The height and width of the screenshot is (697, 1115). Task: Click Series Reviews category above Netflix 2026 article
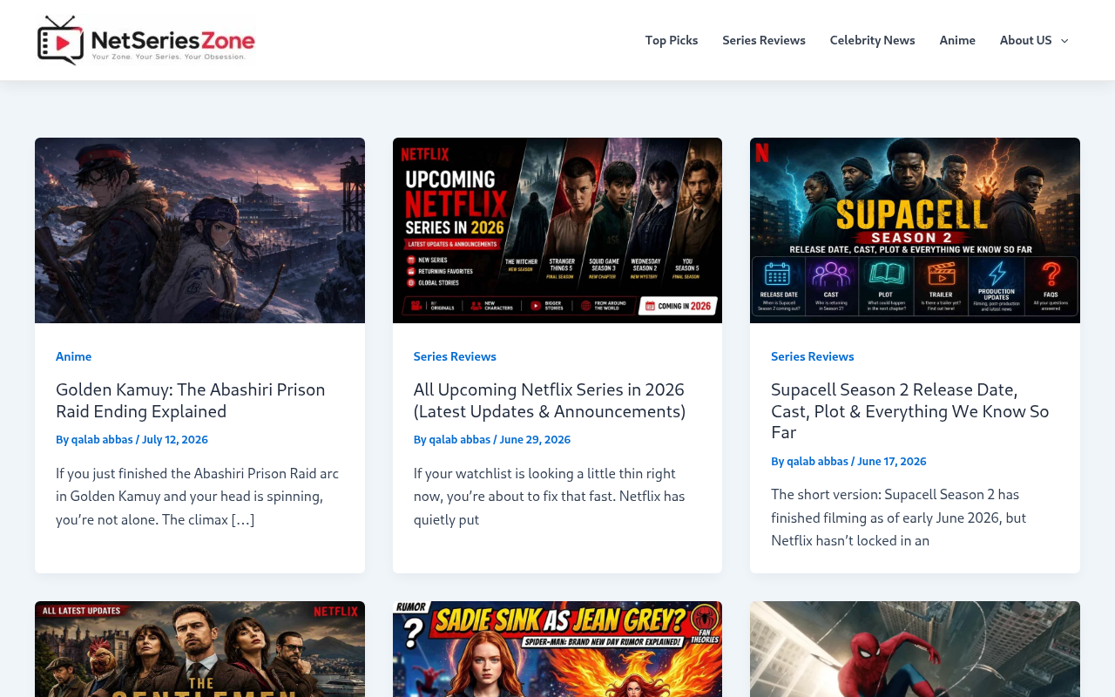(x=455, y=356)
